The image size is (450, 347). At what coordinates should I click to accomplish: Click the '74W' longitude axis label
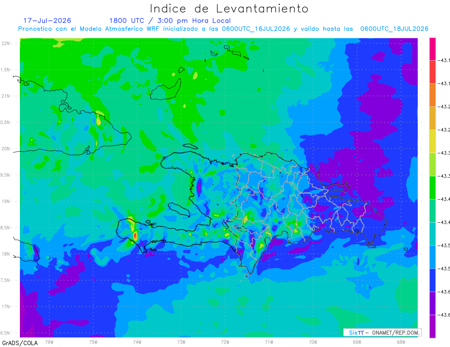137,342
